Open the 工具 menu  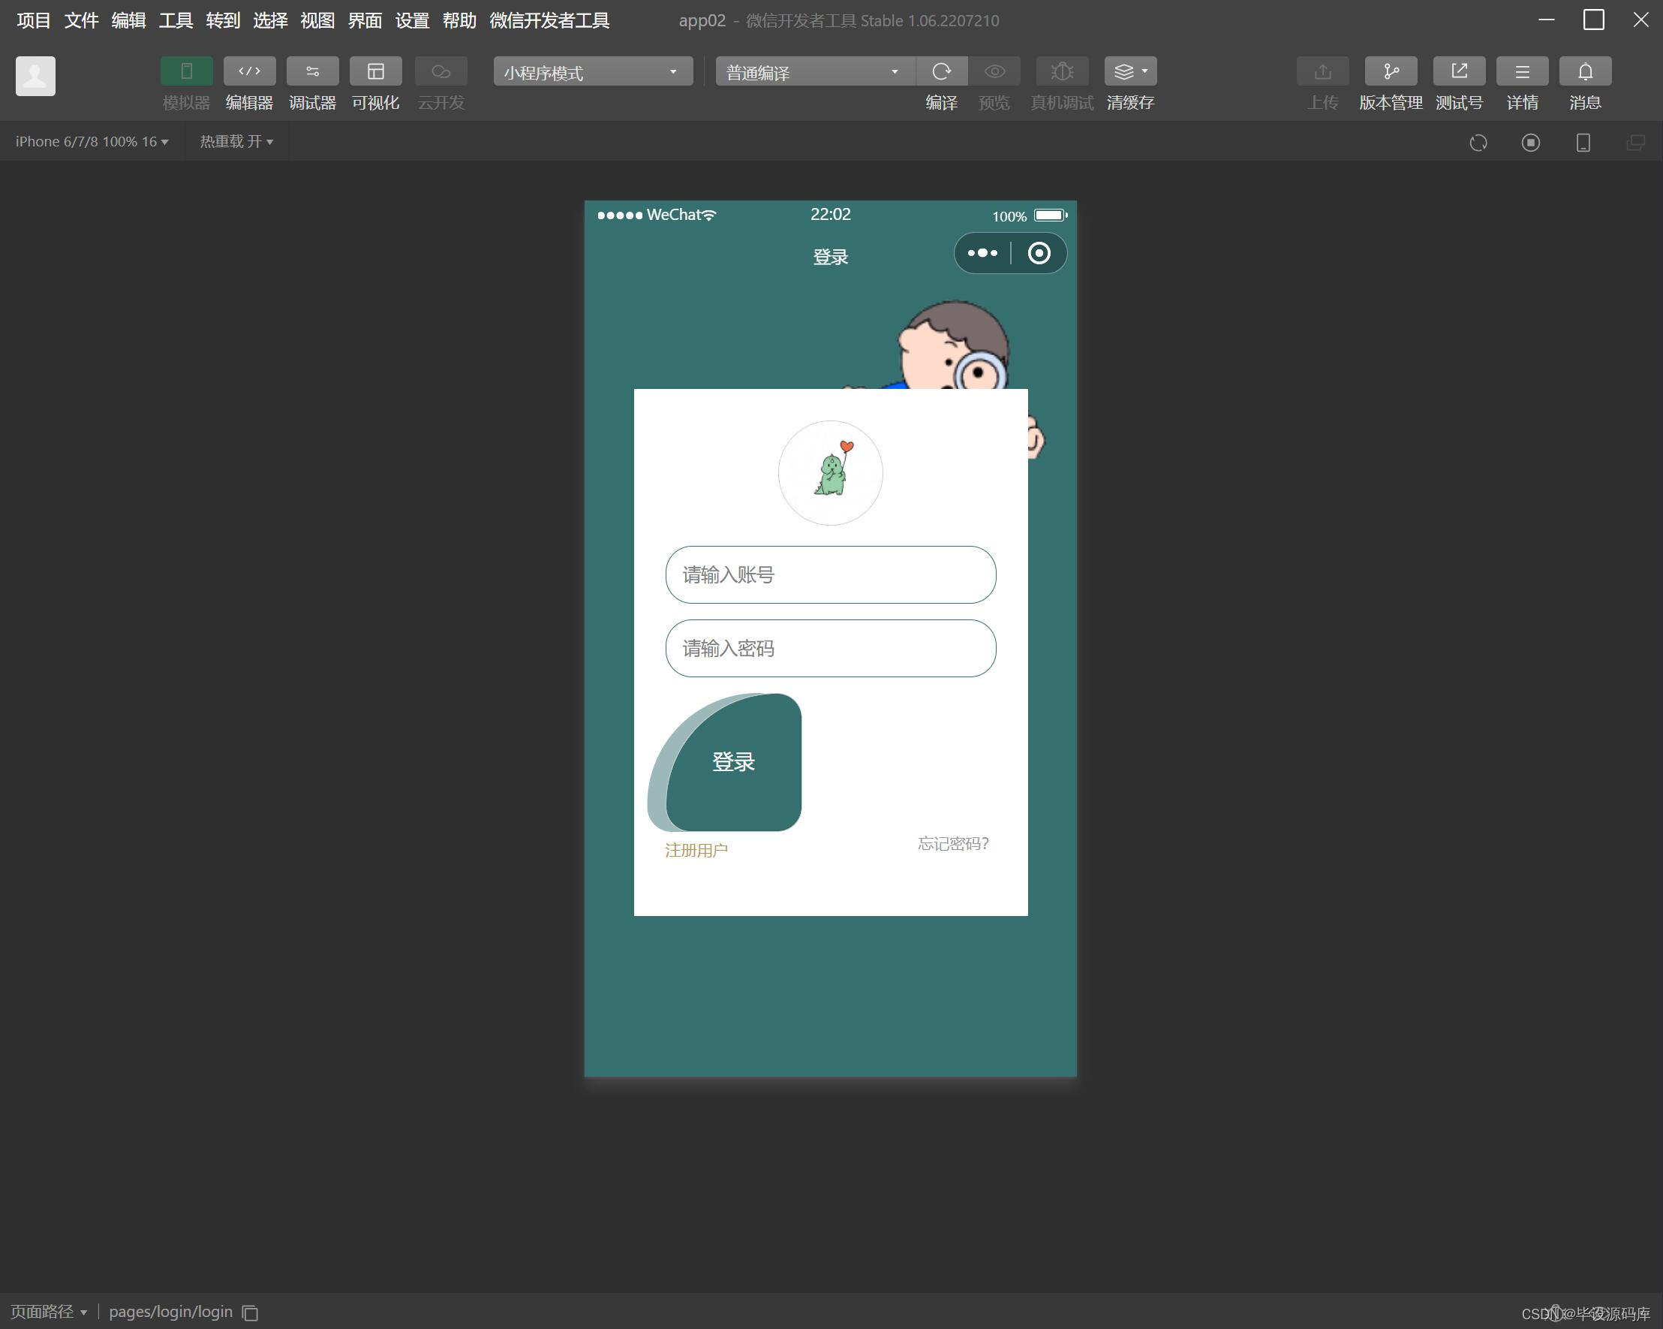click(175, 21)
